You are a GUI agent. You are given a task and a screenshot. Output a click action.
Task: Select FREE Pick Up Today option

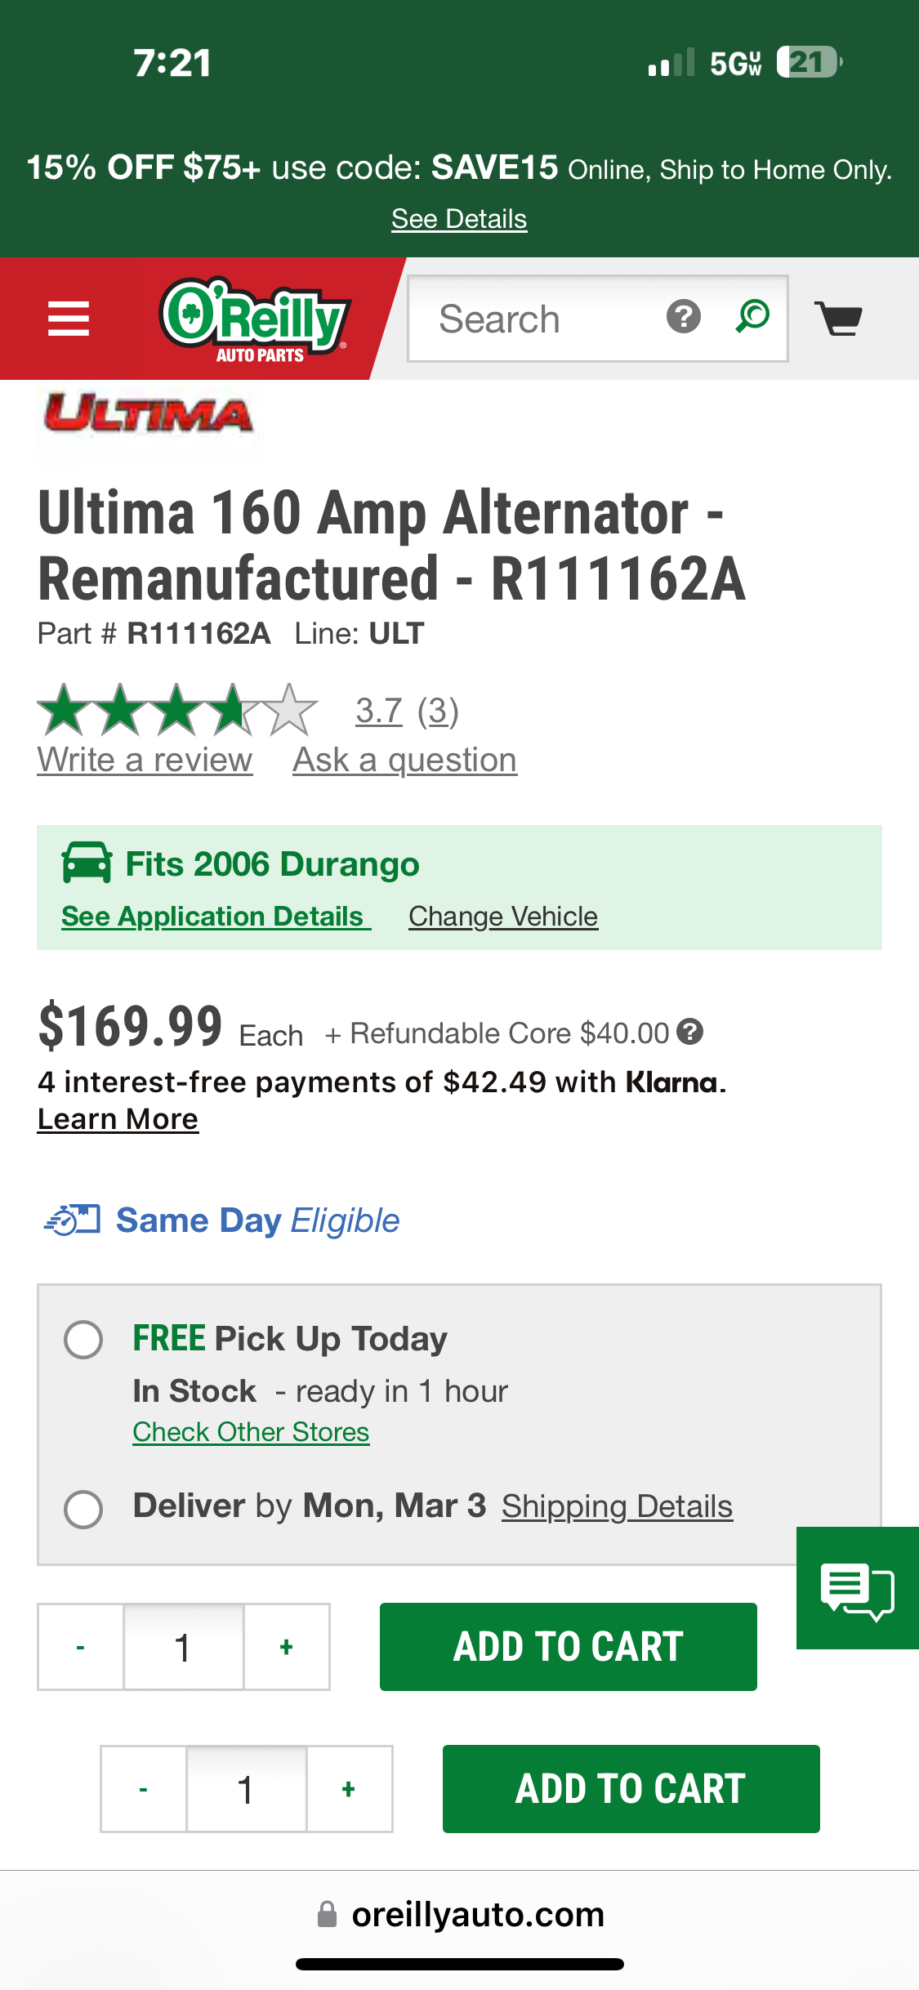(83, 1340)
